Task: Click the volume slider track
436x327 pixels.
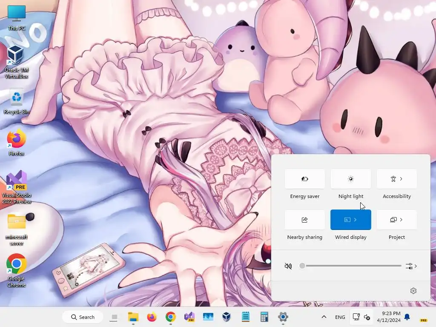Action: pos(351,266)
